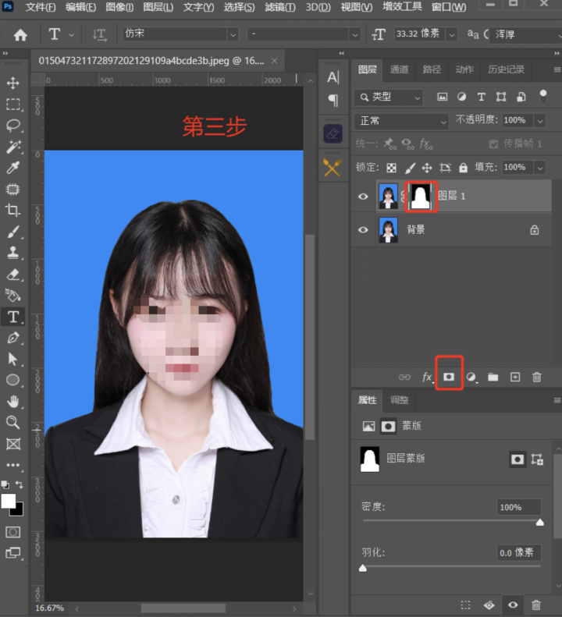Create a new layer plus icon
This screenshot has width=562, height=617.
[515, 377]
